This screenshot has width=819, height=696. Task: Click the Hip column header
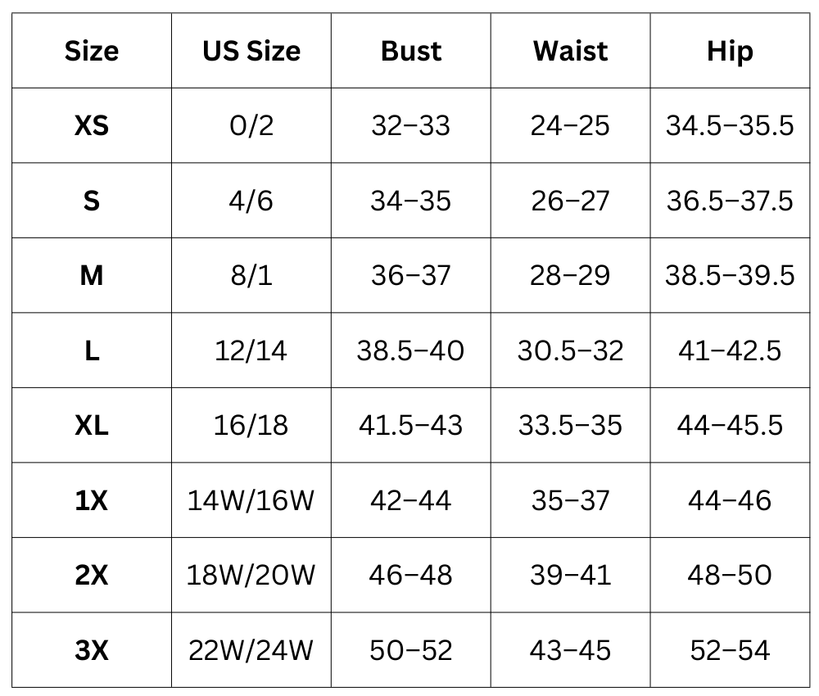pos(730,51)
